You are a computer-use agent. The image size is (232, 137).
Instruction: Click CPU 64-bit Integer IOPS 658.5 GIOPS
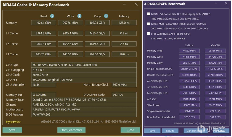pos(215,93)
